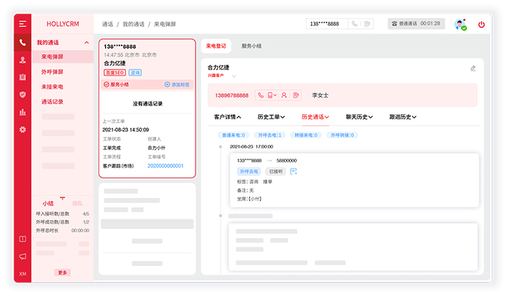This screenshot has width=507, height=296.
Task: Click the blue 咨询 tag on caller card
Action: [x=135, y=72]
